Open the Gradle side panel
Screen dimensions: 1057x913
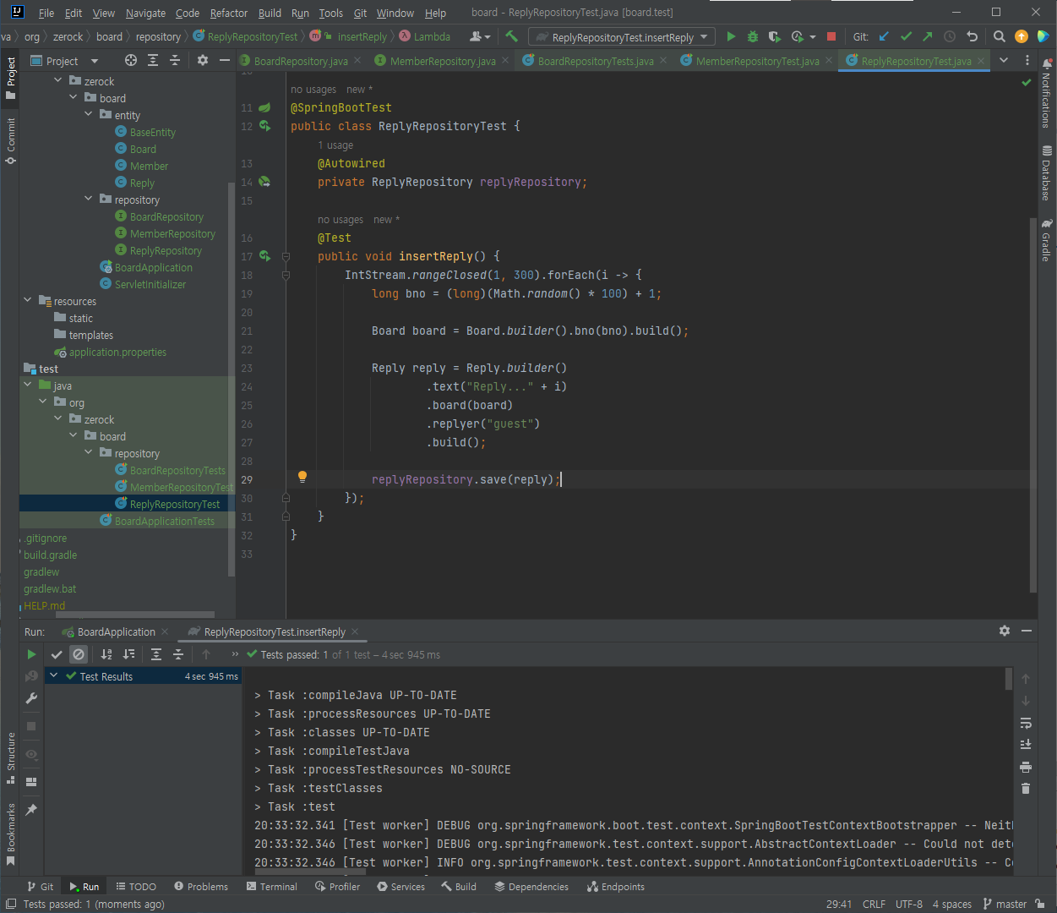coord(1047,240)
